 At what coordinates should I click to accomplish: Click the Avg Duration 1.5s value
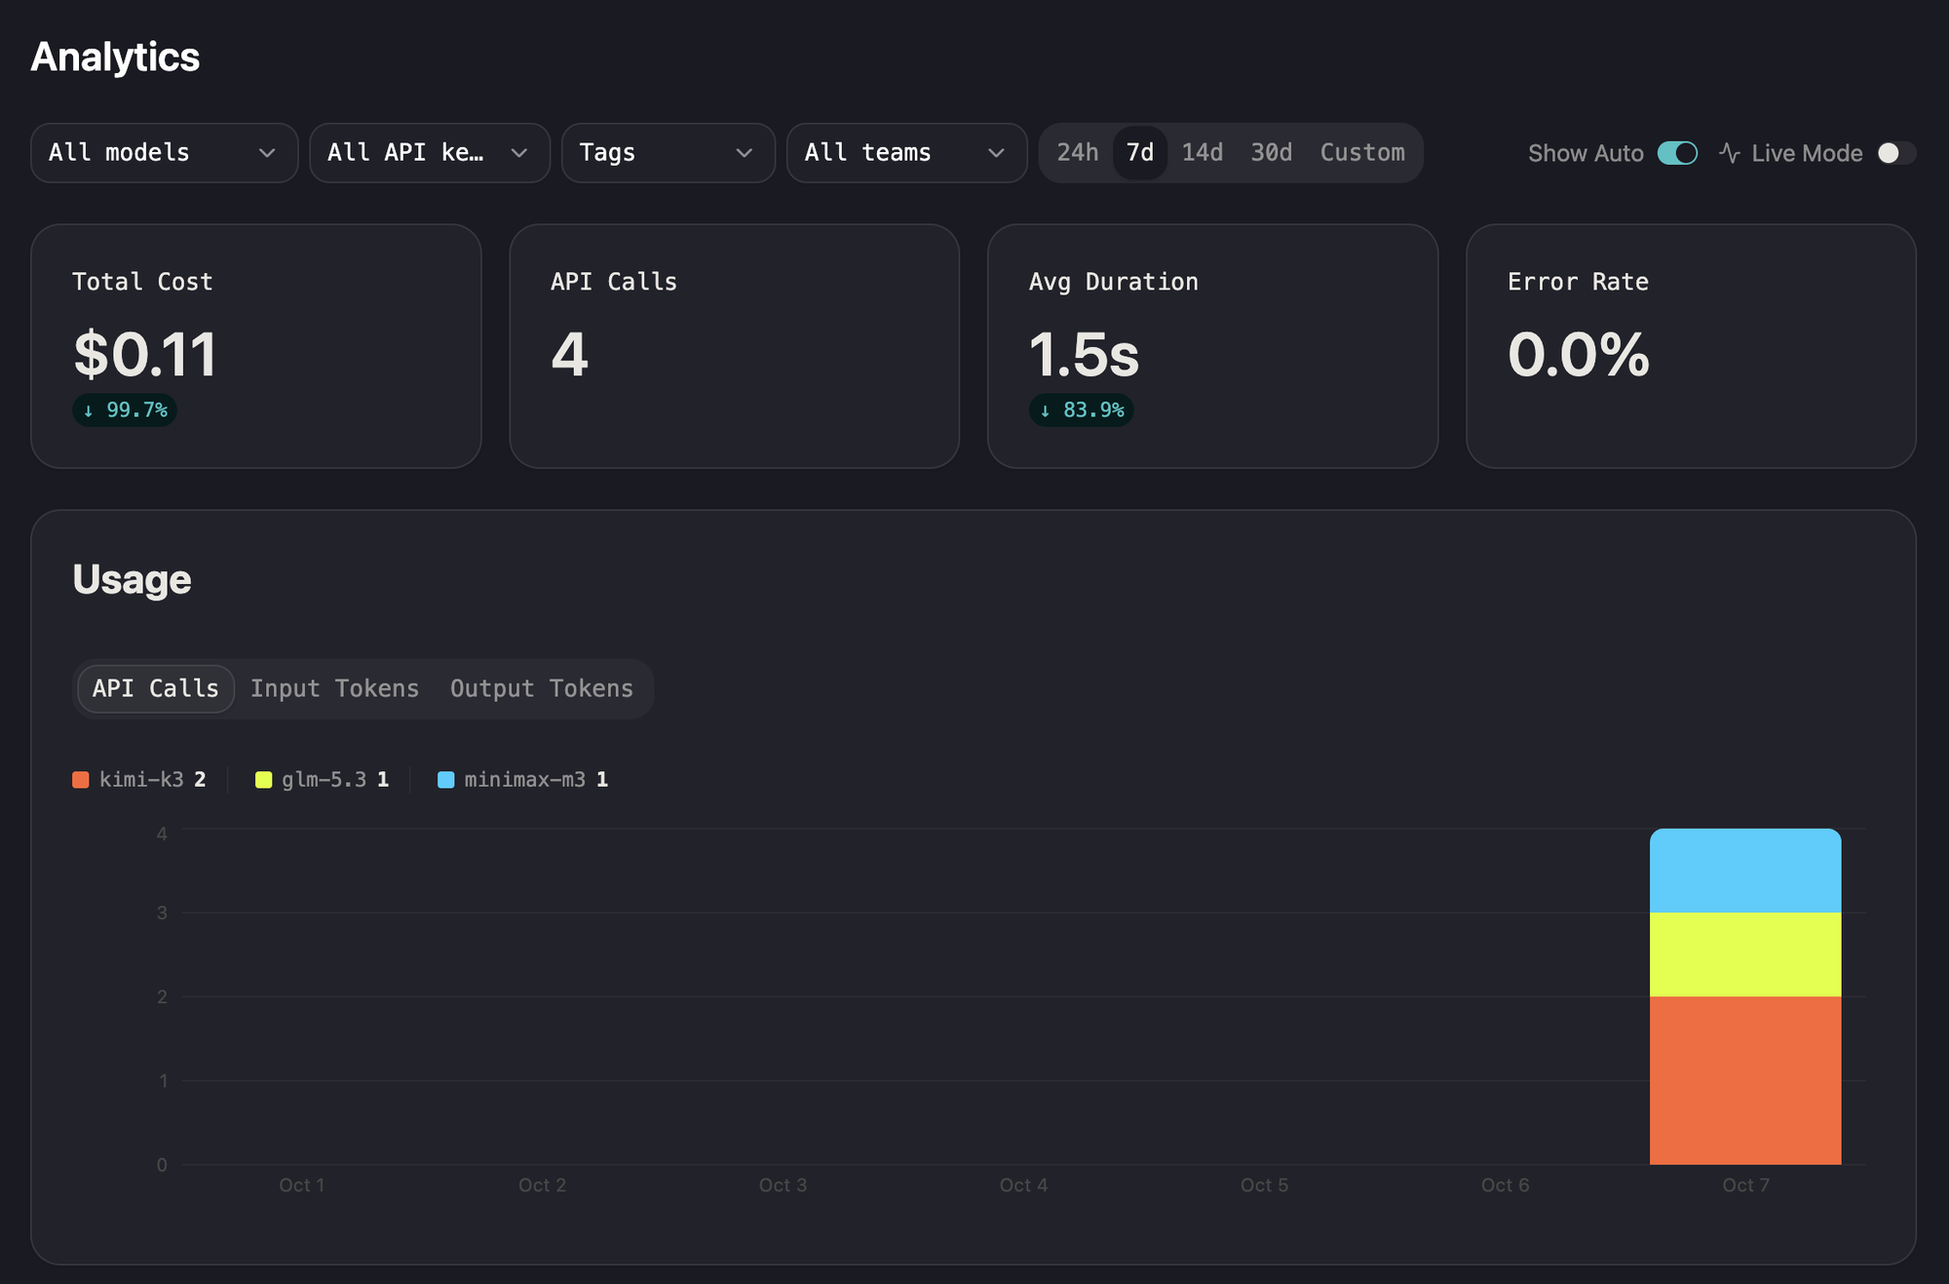point(1084,354)
